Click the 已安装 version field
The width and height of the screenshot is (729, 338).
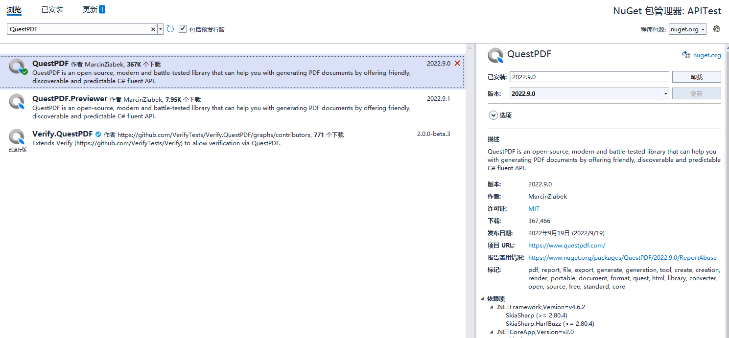589,77
